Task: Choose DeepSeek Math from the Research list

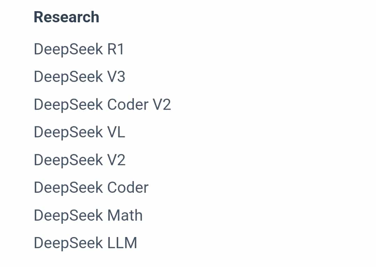Action: pyautogui.click(x=88, y=215)
